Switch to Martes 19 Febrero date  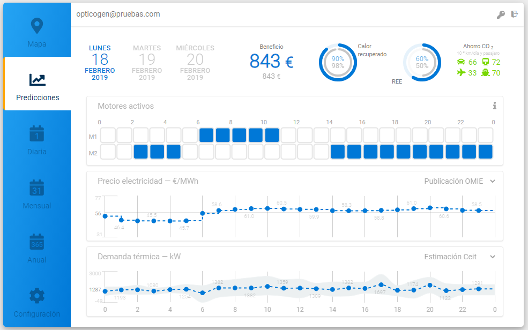pyautogui.click(x=147, y=63)
